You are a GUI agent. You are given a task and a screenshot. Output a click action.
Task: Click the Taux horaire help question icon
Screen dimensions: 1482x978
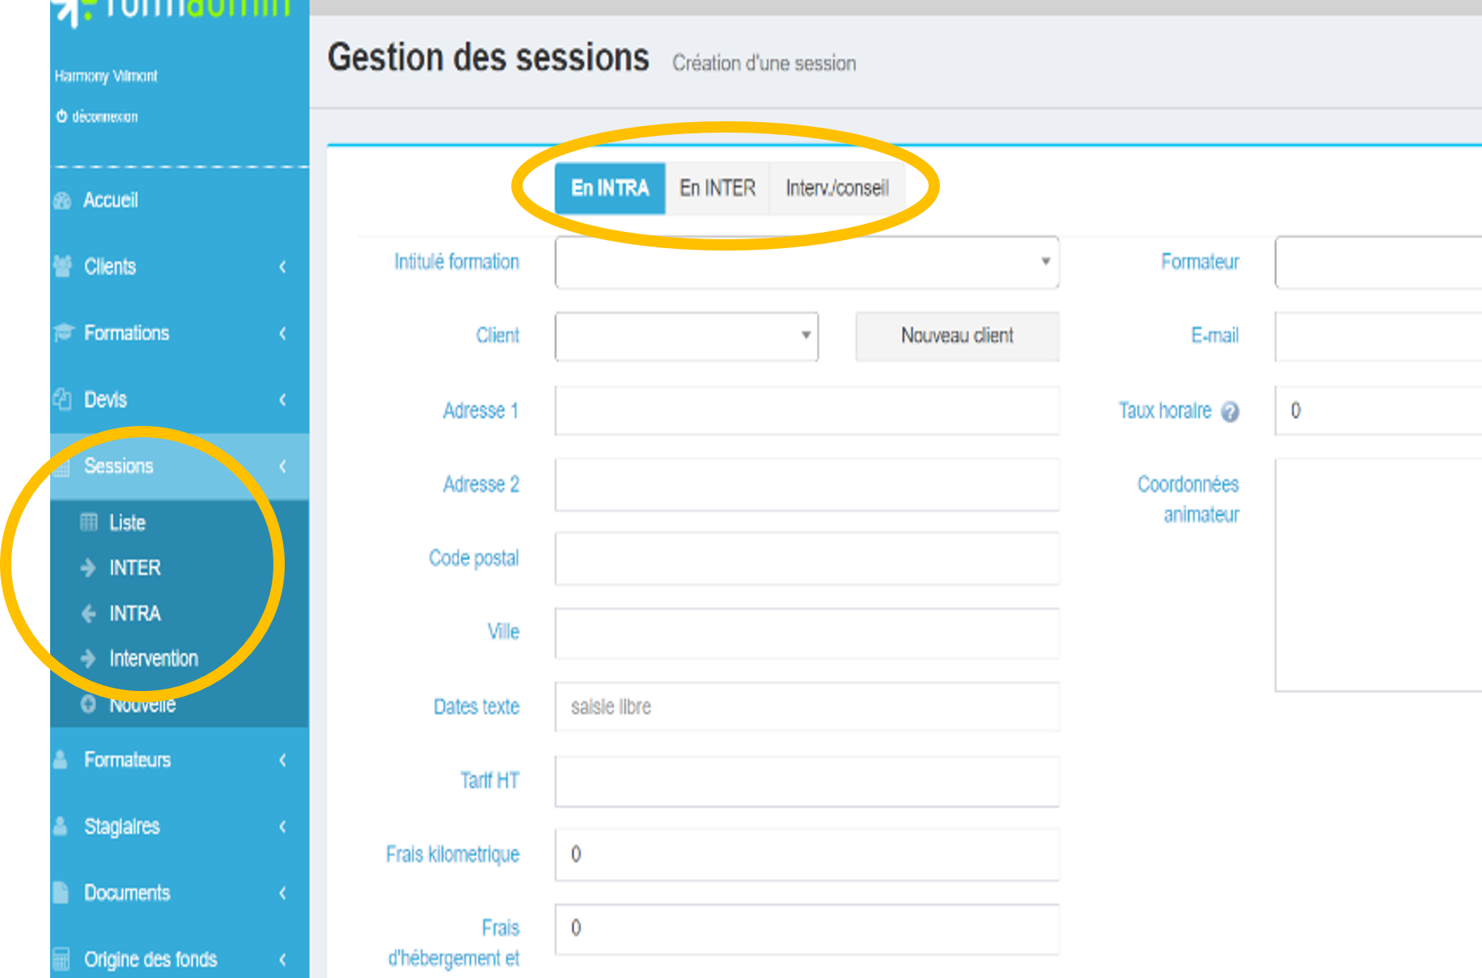[1230, 412]
